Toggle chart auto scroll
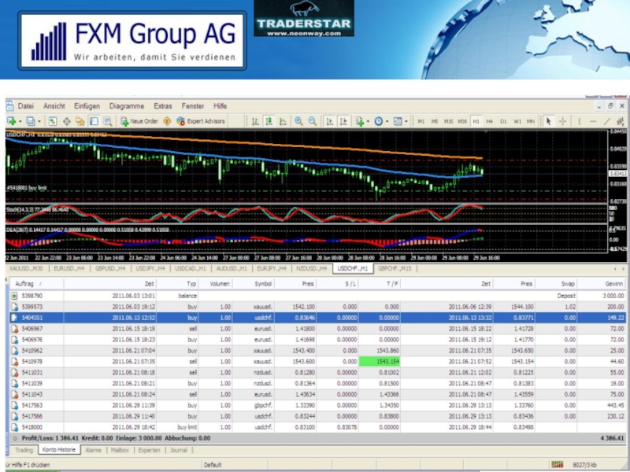The width and height of the screenshot is (630, 472). (329, 121)
